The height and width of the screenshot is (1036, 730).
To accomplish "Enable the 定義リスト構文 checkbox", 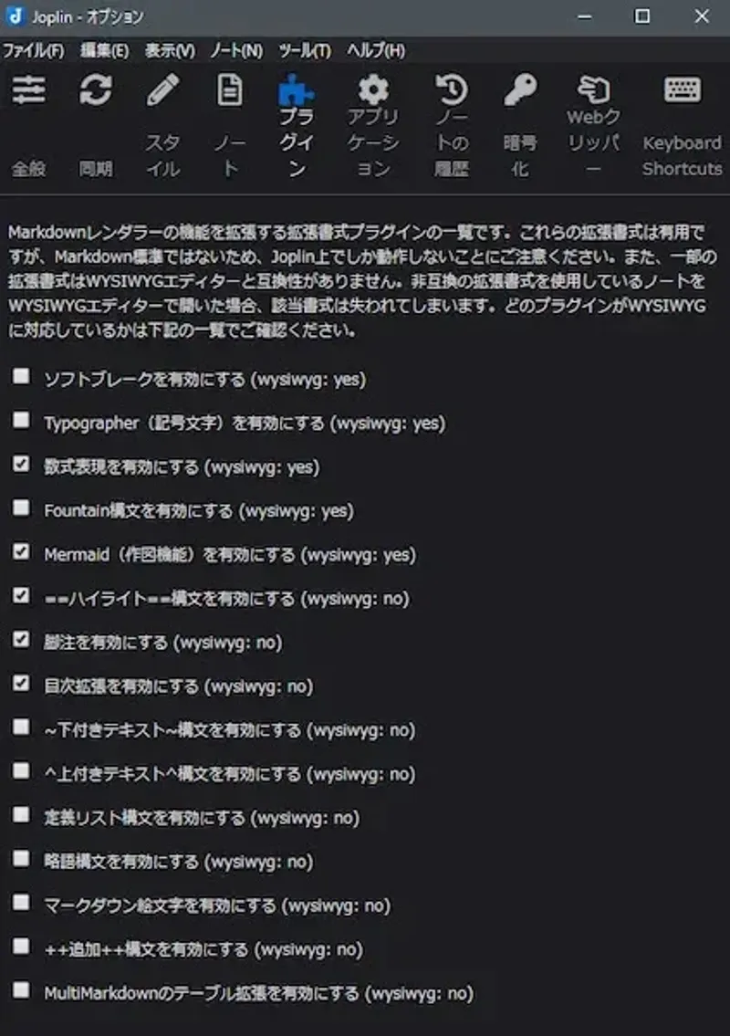I will click(x=20, y=813).
